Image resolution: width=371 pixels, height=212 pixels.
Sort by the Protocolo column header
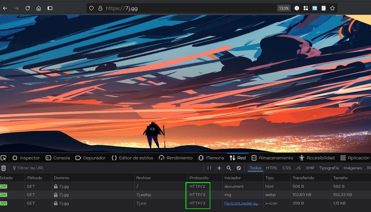[205, 178]
